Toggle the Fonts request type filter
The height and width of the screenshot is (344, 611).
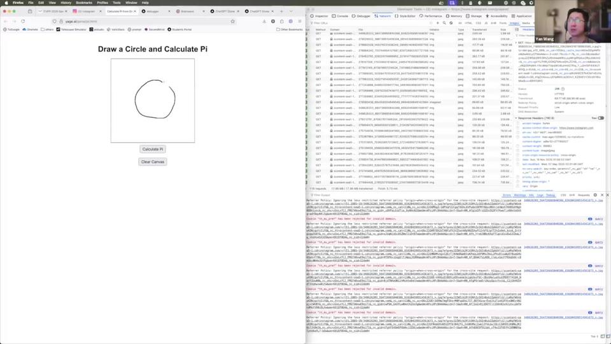point(503,23)
